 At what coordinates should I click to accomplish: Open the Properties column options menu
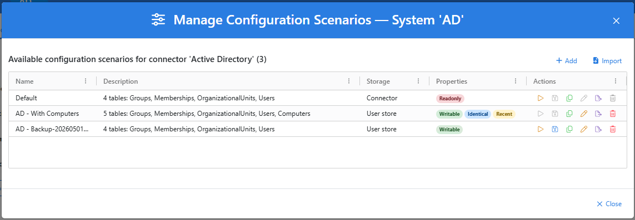pyautogui.click(x=516, y=81)
